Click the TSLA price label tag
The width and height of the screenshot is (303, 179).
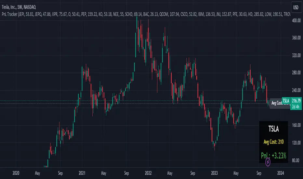coord(286,101)
